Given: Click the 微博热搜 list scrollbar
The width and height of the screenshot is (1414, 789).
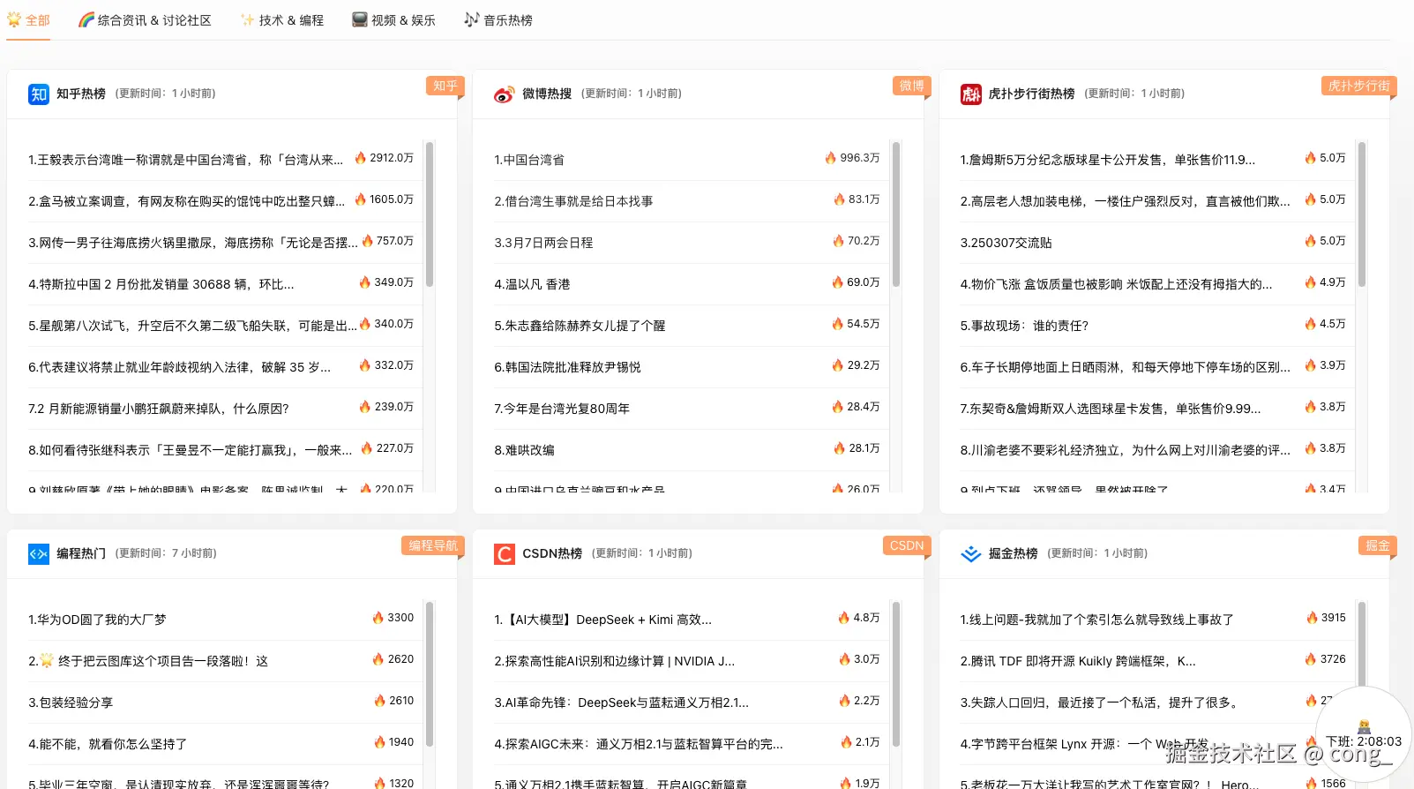Looking at the screenshot, I should tap(895, 214).
